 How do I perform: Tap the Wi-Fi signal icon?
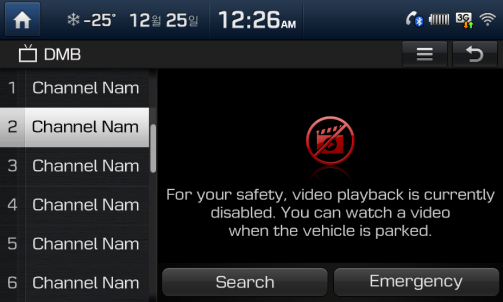(x=488, y=19)
